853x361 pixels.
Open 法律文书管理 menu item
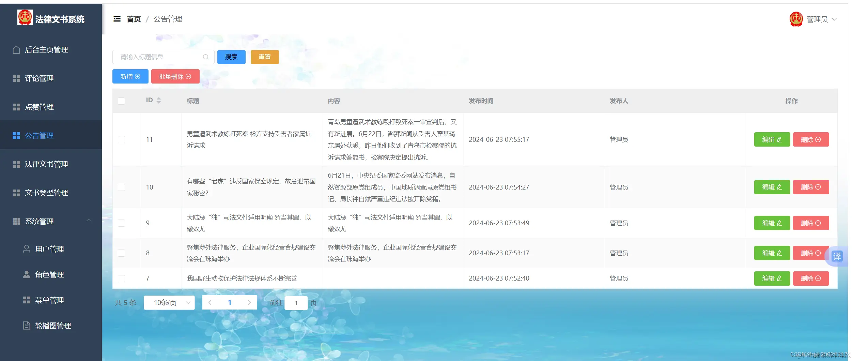[51, 164]
